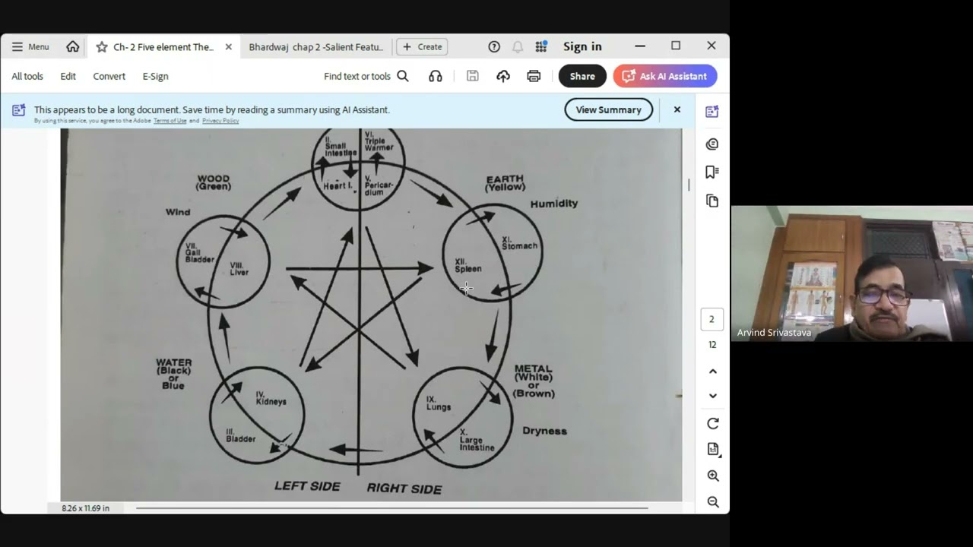Screen dimensions: 973x547
Task: Switch to Bhardwaj chap 2 tab
Action: (315, 47)
